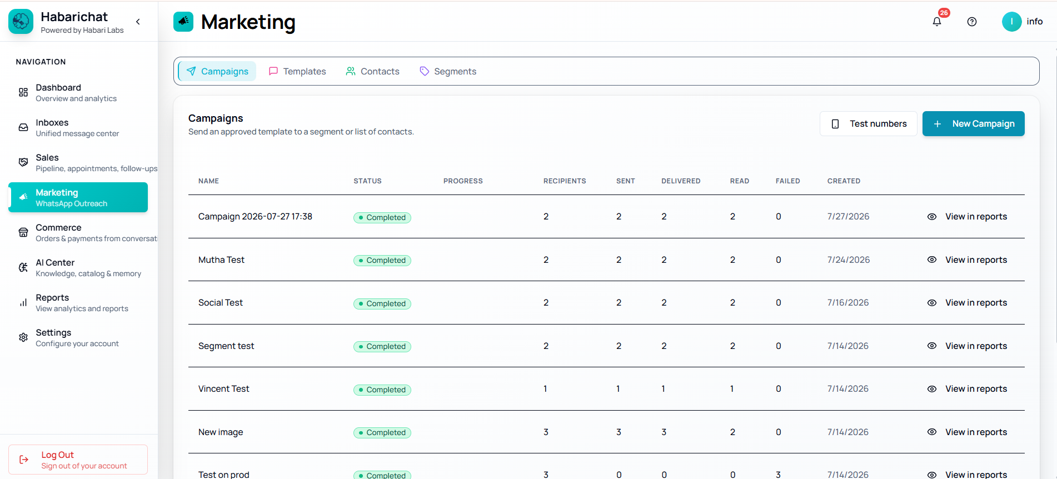Click the Segment test campaign name
1057x479 pixels.
click(226, 346)
